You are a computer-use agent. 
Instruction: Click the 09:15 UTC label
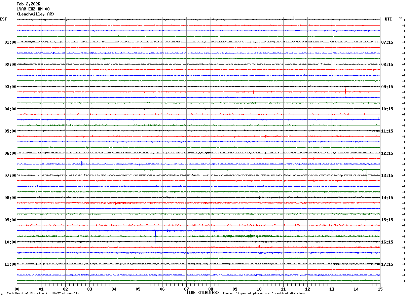click(x=387, y=87)
